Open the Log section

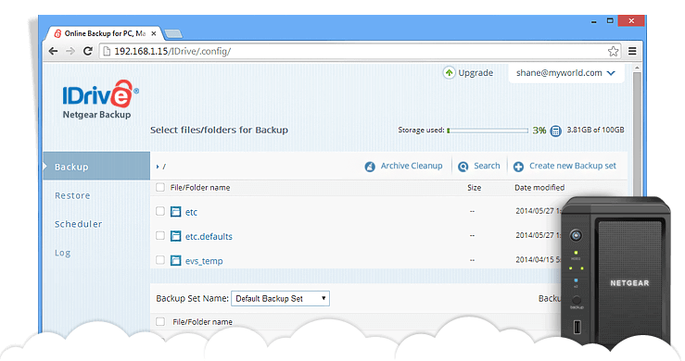(x=62, y=253)
